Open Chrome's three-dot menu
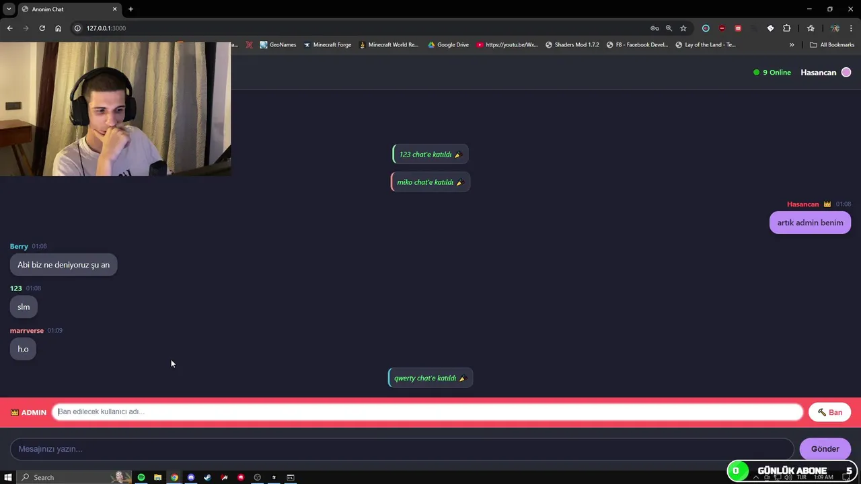 (x=851, y=28)
